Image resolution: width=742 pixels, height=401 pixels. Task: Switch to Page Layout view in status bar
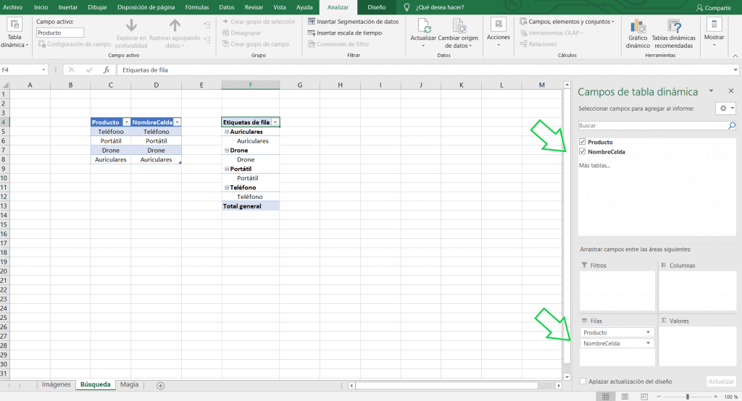[x=625, y=396]
